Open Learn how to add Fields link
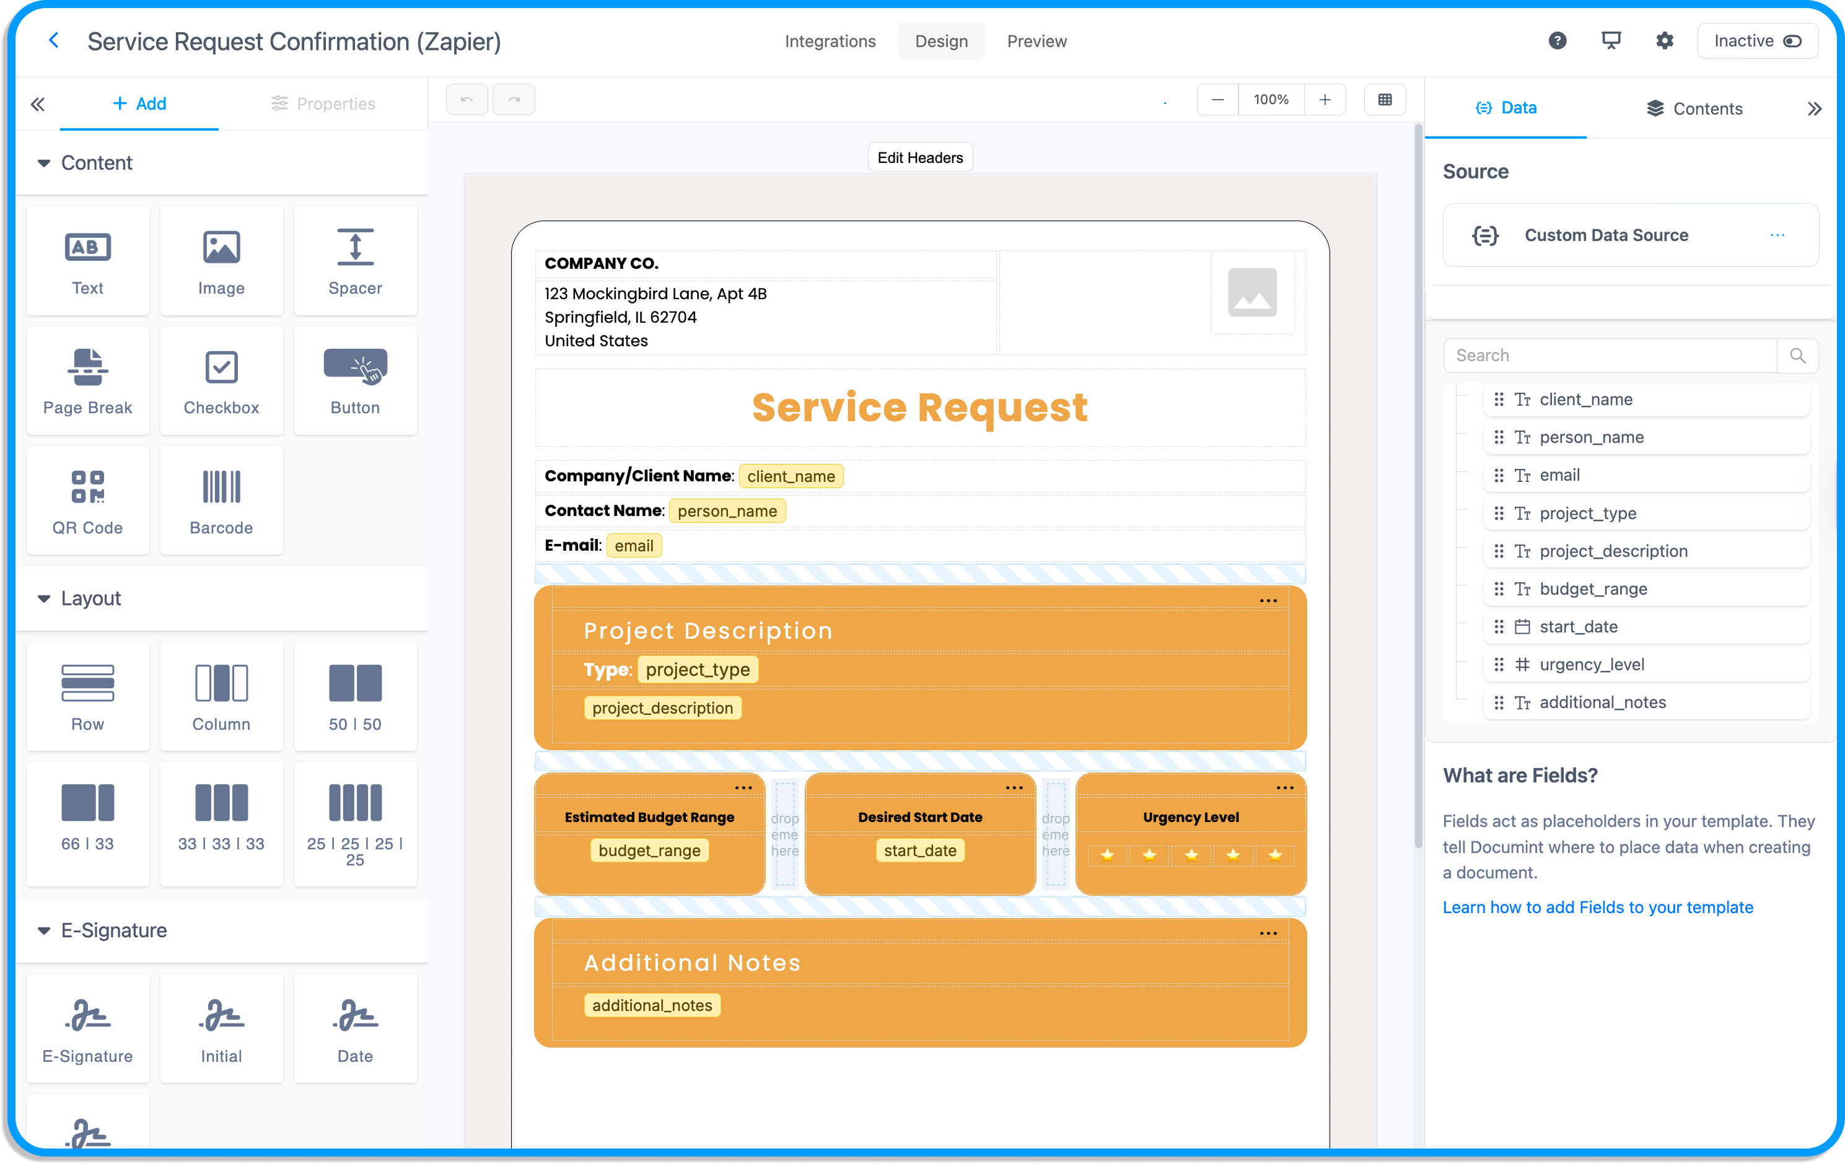Viewport: 1845px width, 1164px height. pos(1597,908)
